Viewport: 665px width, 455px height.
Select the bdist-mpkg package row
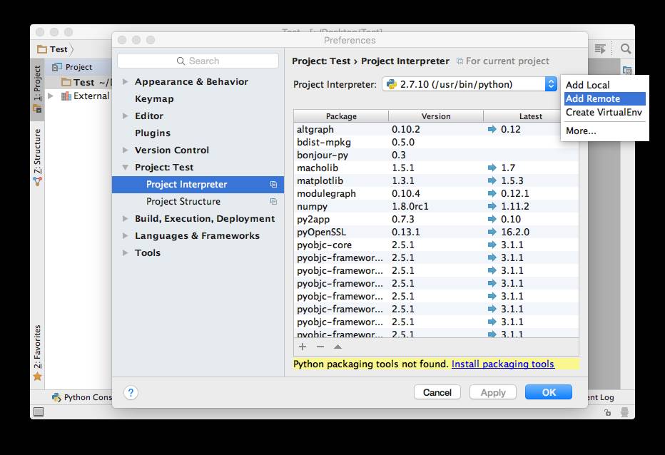click(436, 142)
